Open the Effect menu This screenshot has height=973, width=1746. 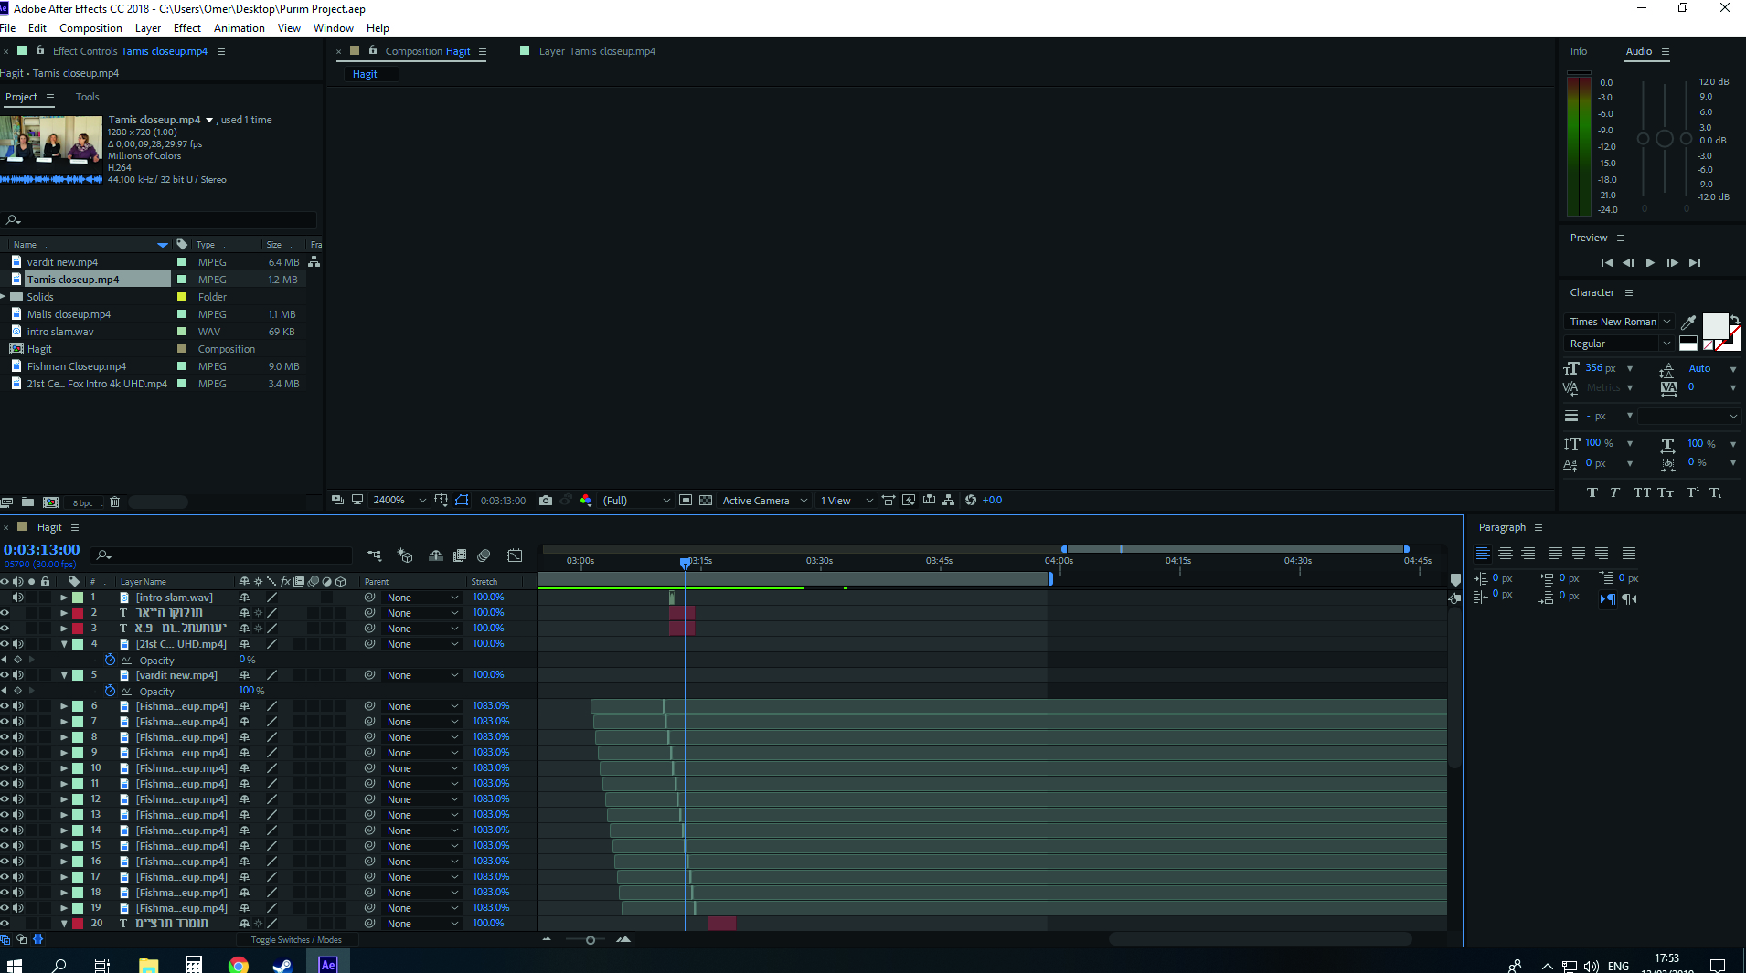187,28
